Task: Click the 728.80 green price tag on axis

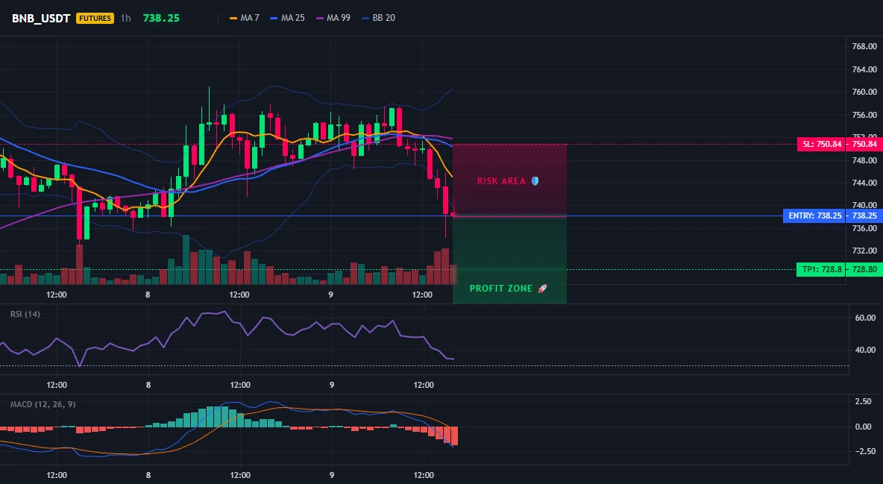Action: (x=865, y=269)
